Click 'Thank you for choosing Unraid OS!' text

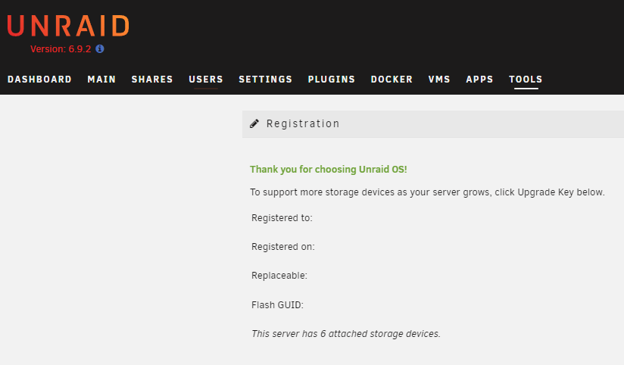pyautogui.click(x=329, y=169)
